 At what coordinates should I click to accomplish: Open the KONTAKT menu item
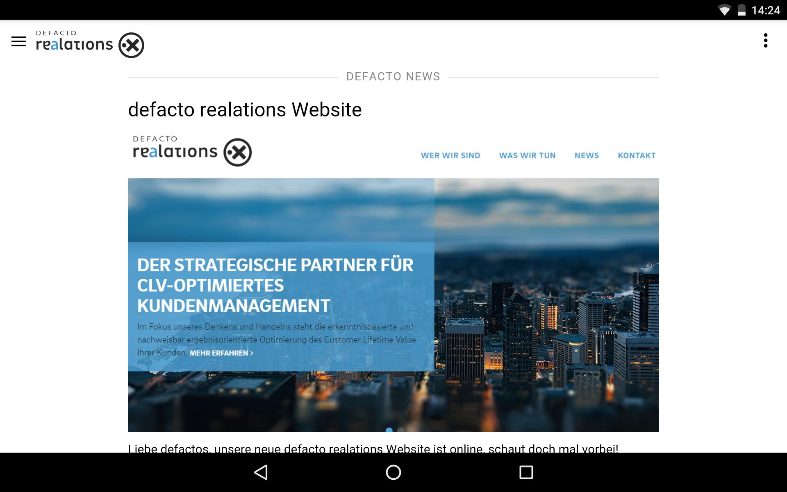[637, 156]
